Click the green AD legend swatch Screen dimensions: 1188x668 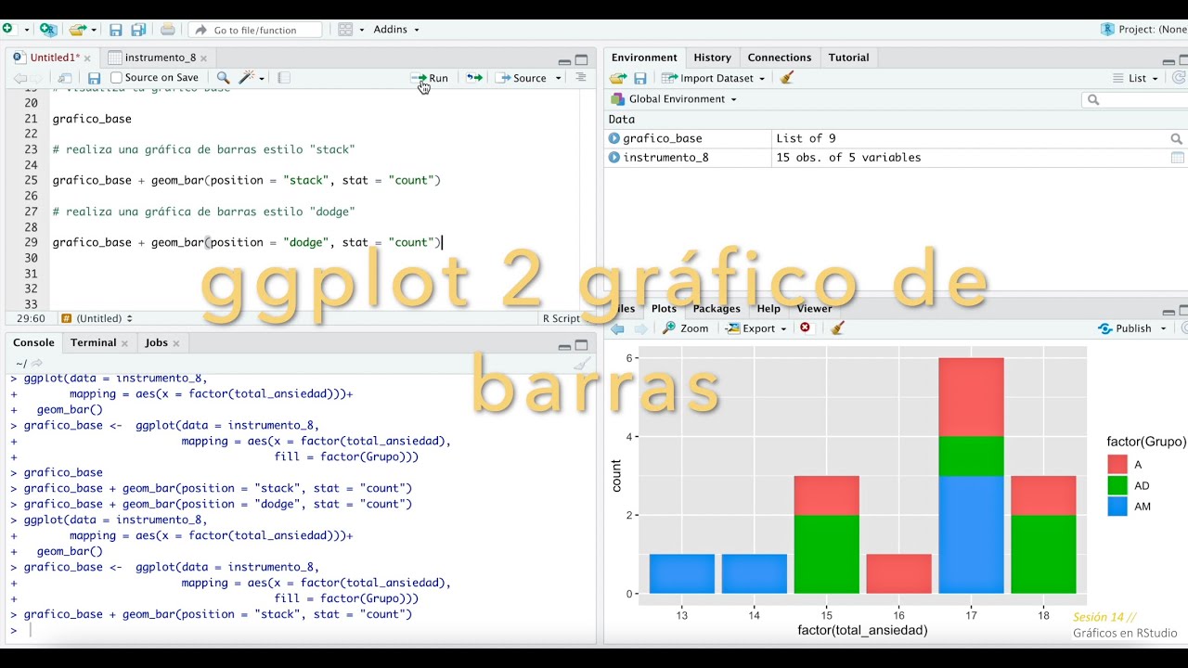click(1117, 485)
